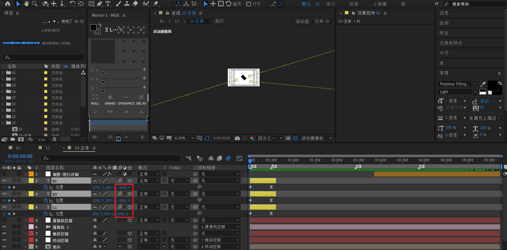The width and height of the screenshot is (507, 250).
Task: Expand folder 01 in Project panel
Action: [3, 73]
